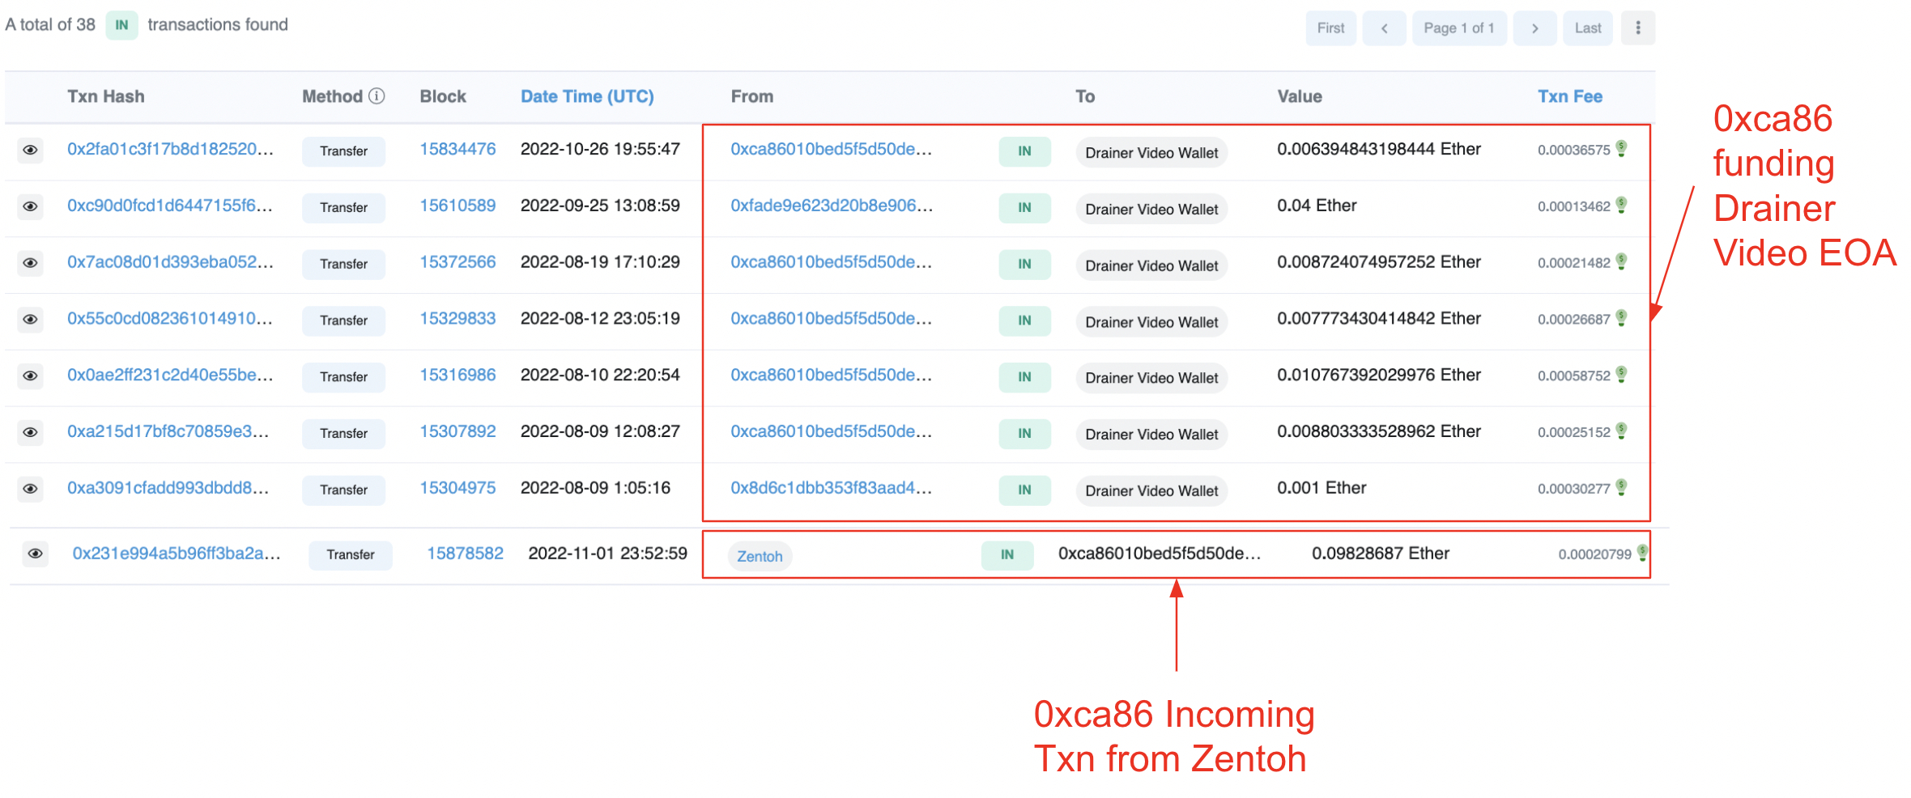The image size is (1911, 798).
Task: Open sender address 0xfade9e623d20b8e906
Action: point(832,206)
